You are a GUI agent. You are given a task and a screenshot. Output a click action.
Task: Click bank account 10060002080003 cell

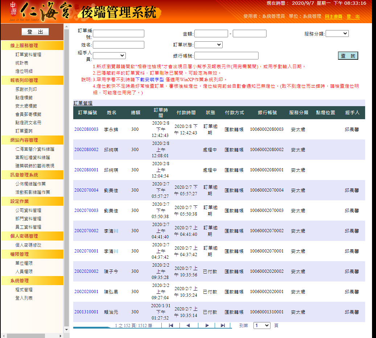coord(266,129)
